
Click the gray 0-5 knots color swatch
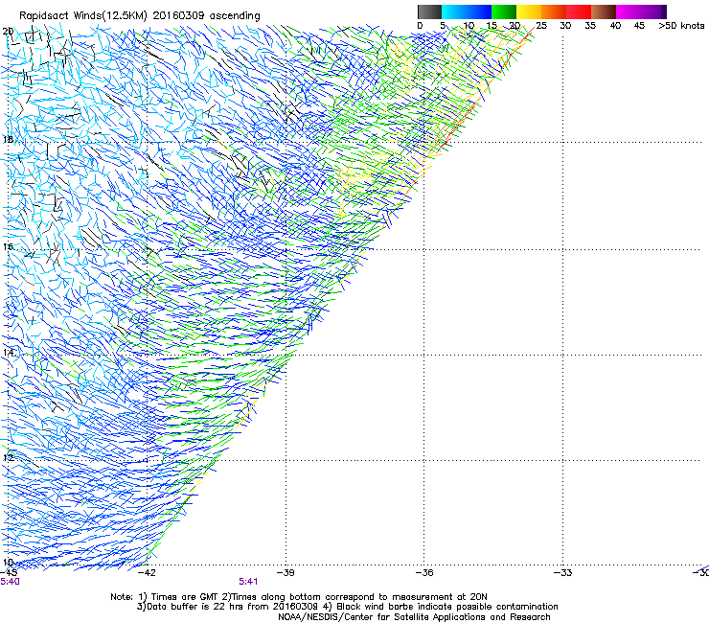point(429,12)
